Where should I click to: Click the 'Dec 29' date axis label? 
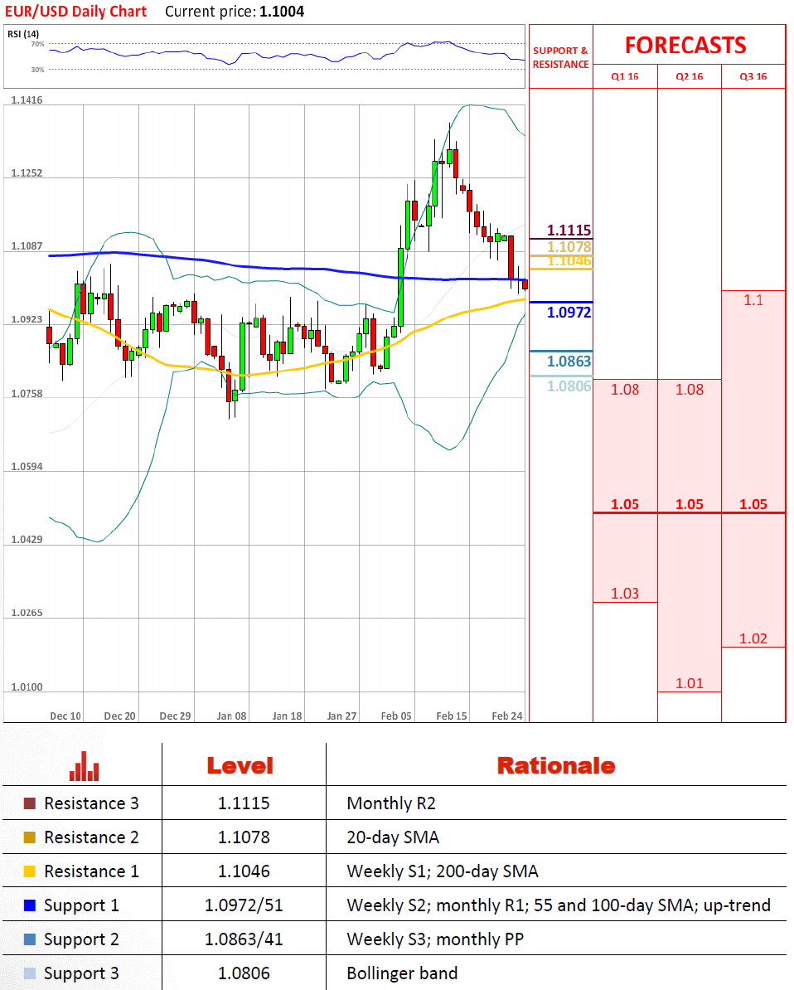(176, 716)
